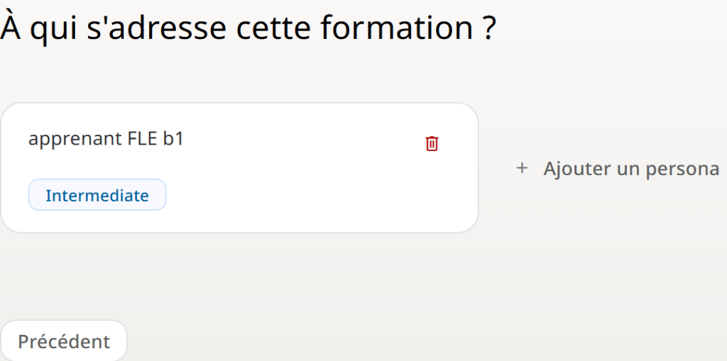Viewport: 727px width, 361px height.
Task: Hit the delete icon on the Intermediate persona
Action: point(432,143)
